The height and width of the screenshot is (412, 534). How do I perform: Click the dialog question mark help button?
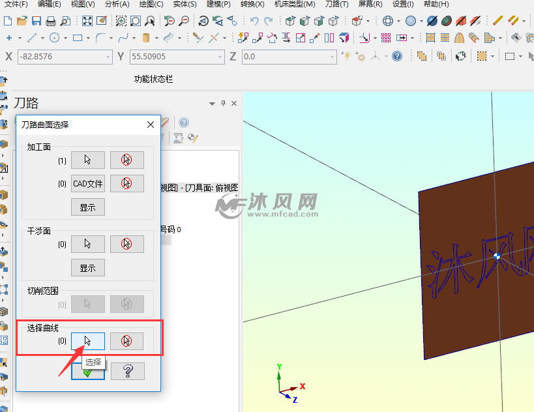pos(128,371)
